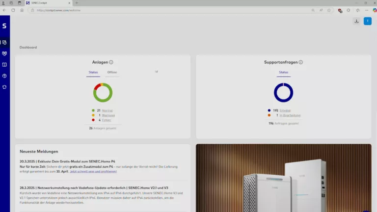377x212 pixels.
Task: Click the Supportanfragen card title
Action: [281, 62]
